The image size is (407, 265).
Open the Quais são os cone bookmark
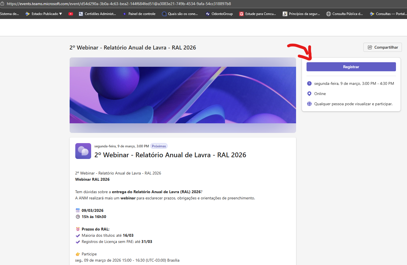point(180,14)
